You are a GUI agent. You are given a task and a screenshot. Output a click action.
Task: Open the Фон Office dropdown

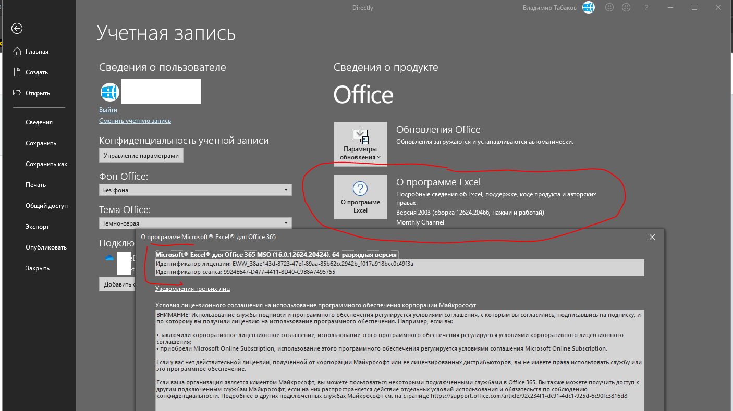pos(196,190)
